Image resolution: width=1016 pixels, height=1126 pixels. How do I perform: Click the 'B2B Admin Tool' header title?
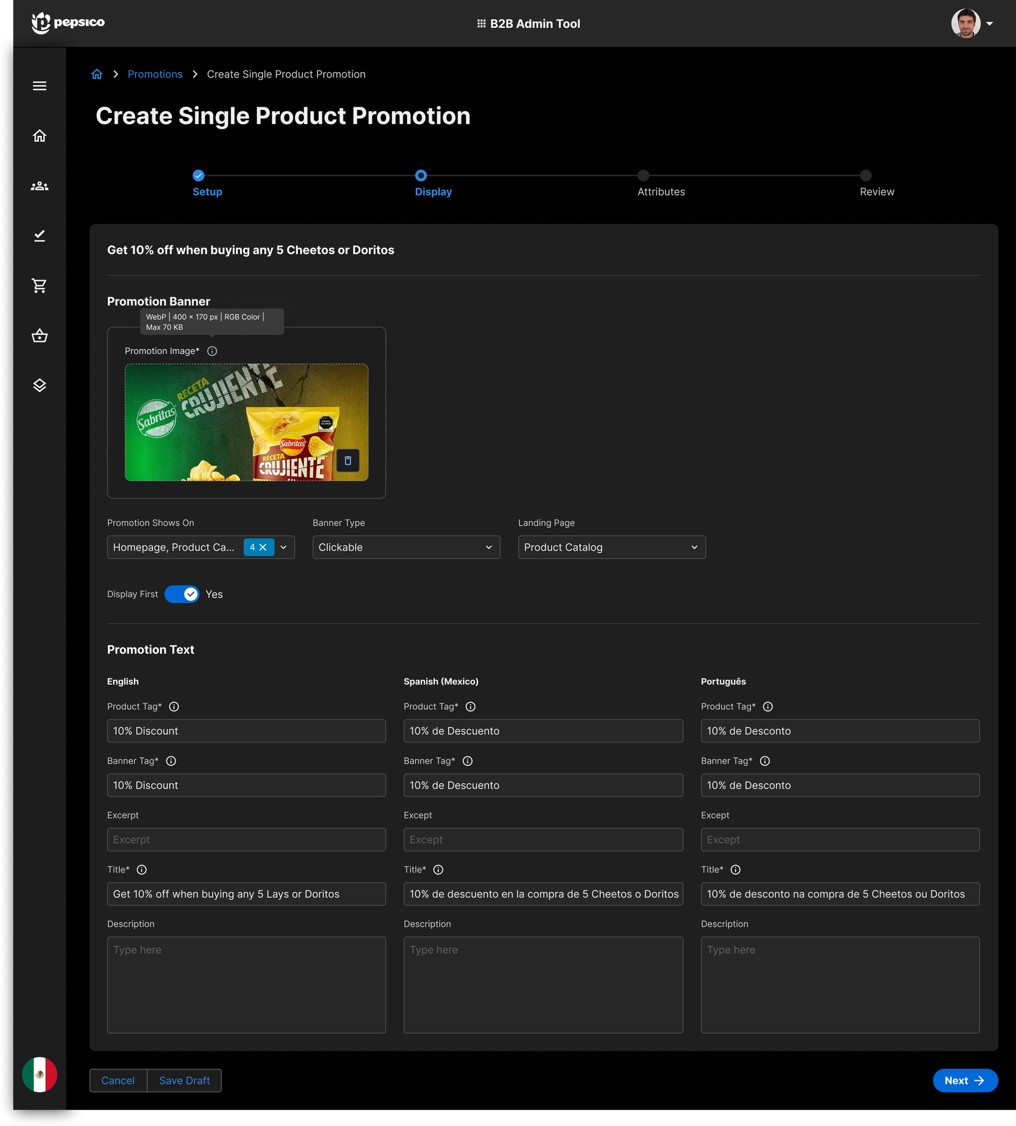tap(535, 24)
